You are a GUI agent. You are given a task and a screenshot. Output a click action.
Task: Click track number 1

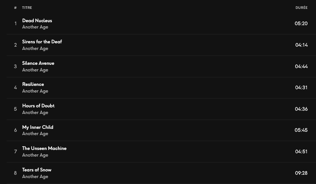[x=16, y=24]
